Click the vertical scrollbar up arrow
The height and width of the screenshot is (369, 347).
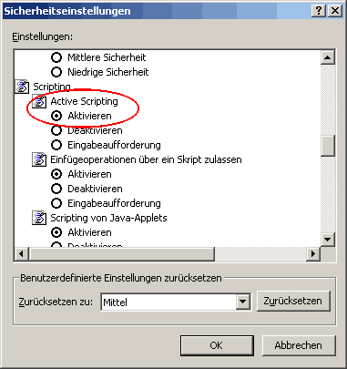(x=328, y=57)
